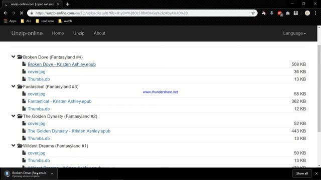Viewport: 321px width, 180px height.
Task: Click the 443 KB size value
Action: [299, 131]
